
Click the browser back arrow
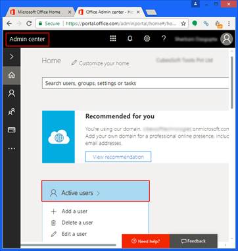tap(9, 23)
